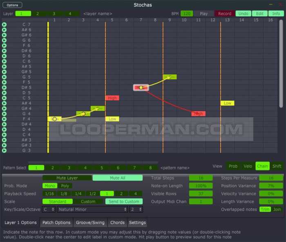Set Prob. Mode to Mono
Viewport: 286px width, 242px height.
(x=50, y=186)
